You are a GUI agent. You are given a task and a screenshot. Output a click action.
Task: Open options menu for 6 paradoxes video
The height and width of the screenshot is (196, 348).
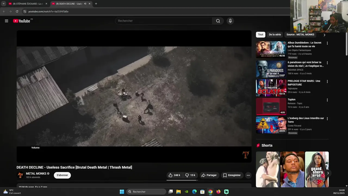[327, 63]
